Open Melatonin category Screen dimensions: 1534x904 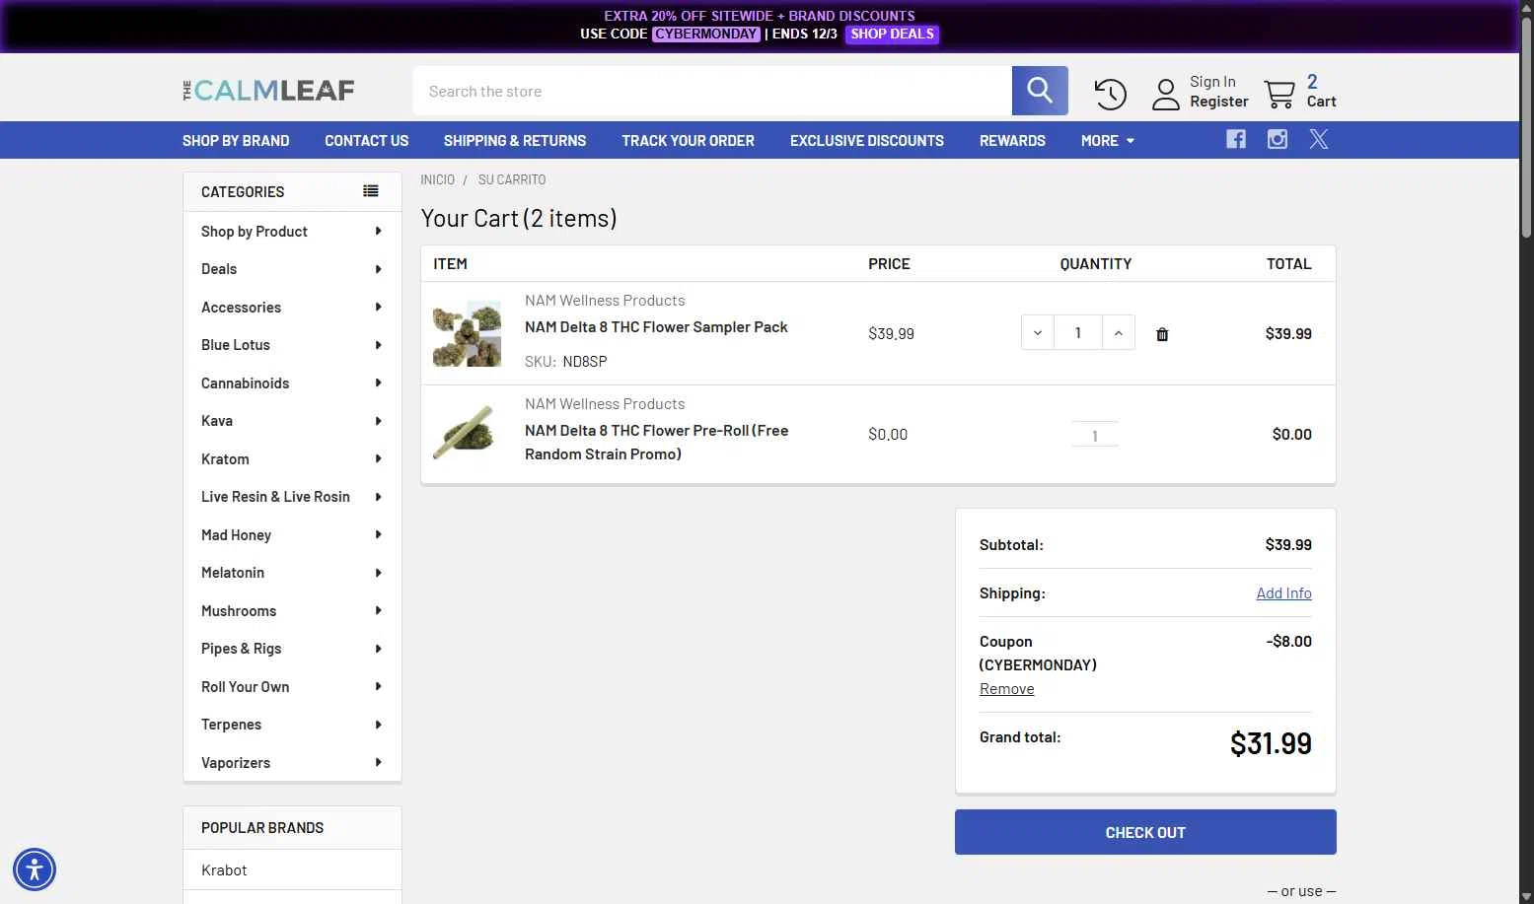[x=233, y=573]
